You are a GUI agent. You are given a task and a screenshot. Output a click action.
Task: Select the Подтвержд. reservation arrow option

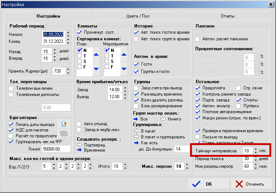click(x=79, y=145)
